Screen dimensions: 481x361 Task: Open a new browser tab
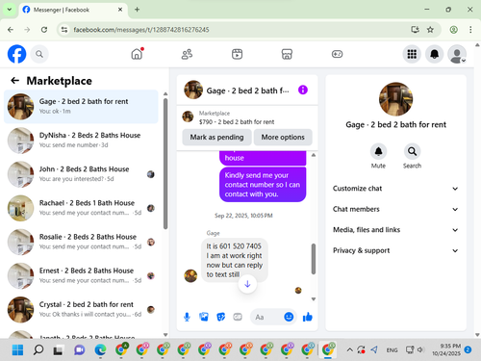137,10
